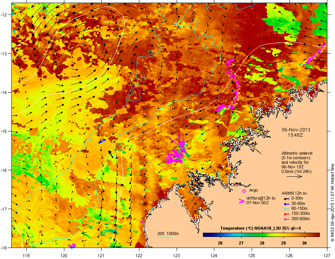Click the latitude axis label -14
Screen dimensions: 335x259
point(4,93)
